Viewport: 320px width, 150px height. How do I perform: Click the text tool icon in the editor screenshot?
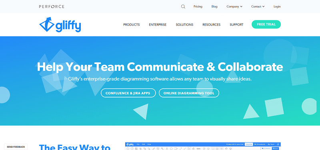tap(167, 149)
